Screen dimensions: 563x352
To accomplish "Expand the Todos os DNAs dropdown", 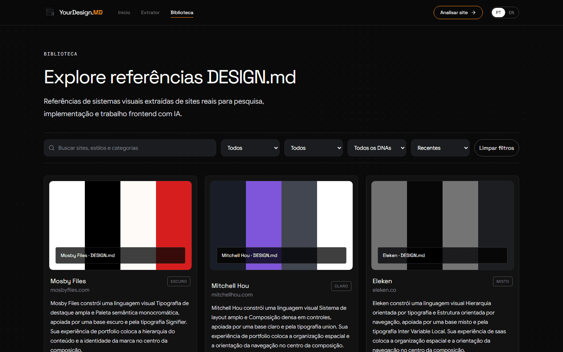I will (377, 148).
